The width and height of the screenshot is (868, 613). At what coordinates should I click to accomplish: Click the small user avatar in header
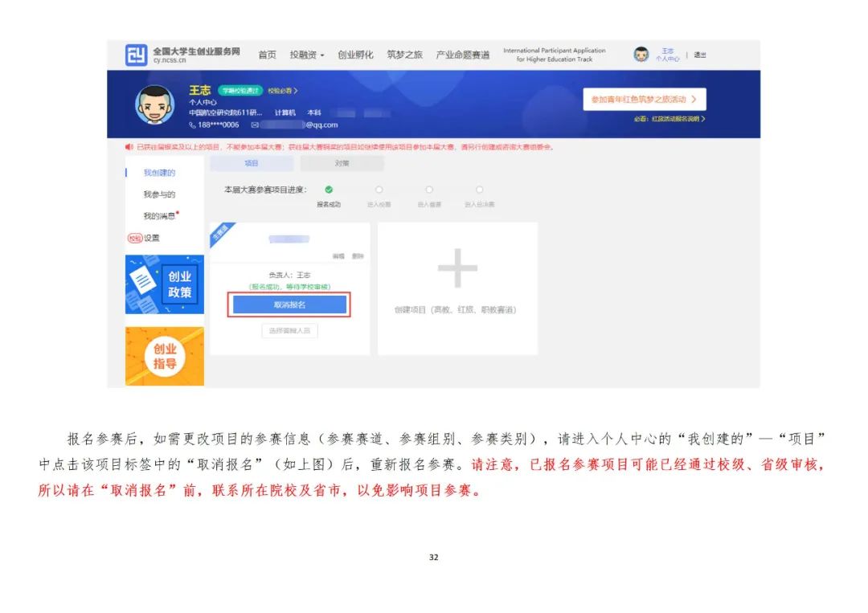point(641,55)
